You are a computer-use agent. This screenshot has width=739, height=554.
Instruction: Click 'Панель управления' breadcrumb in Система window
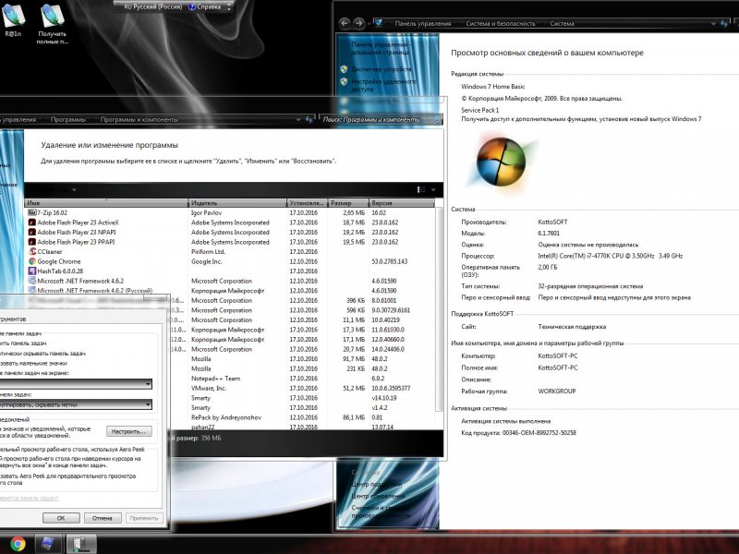[423, 24]
